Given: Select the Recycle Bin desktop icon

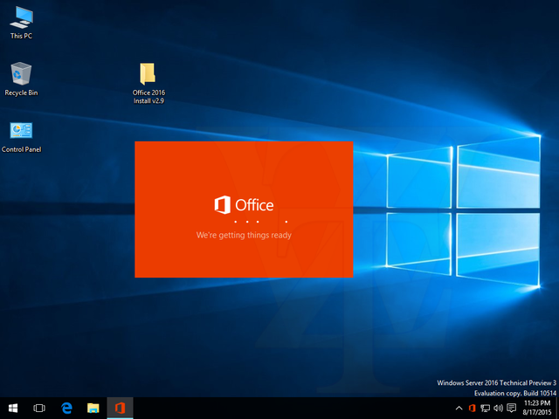Looking at the screenshot, I should 21,79.
